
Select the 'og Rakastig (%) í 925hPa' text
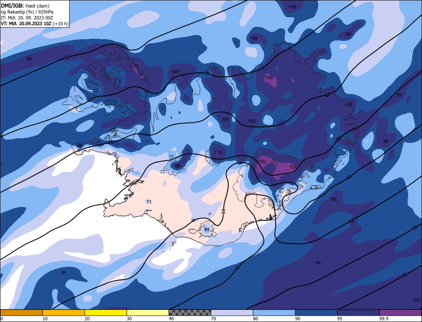(x=27, y=12)
